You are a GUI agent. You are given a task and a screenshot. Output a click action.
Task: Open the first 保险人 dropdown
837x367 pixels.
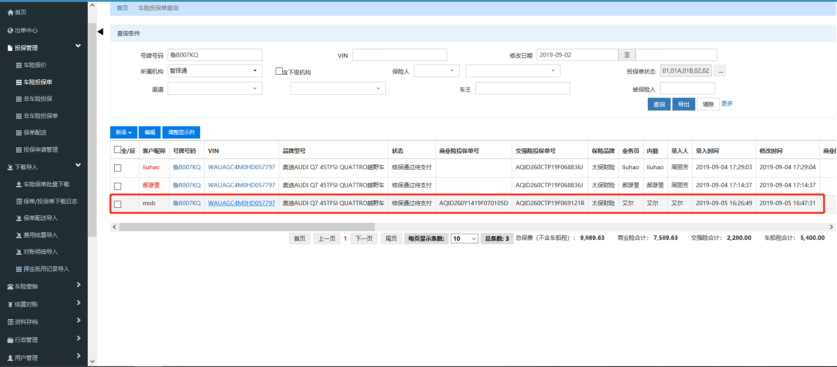click(437, 71)
